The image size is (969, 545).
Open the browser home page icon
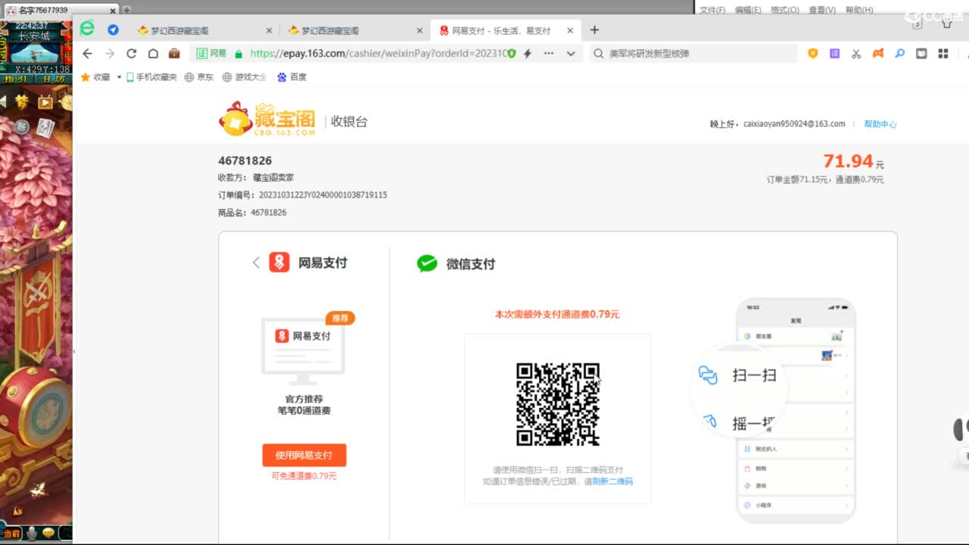[153, 54]
